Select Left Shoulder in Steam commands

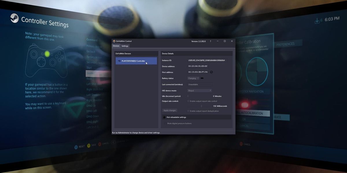coord(94,95)
